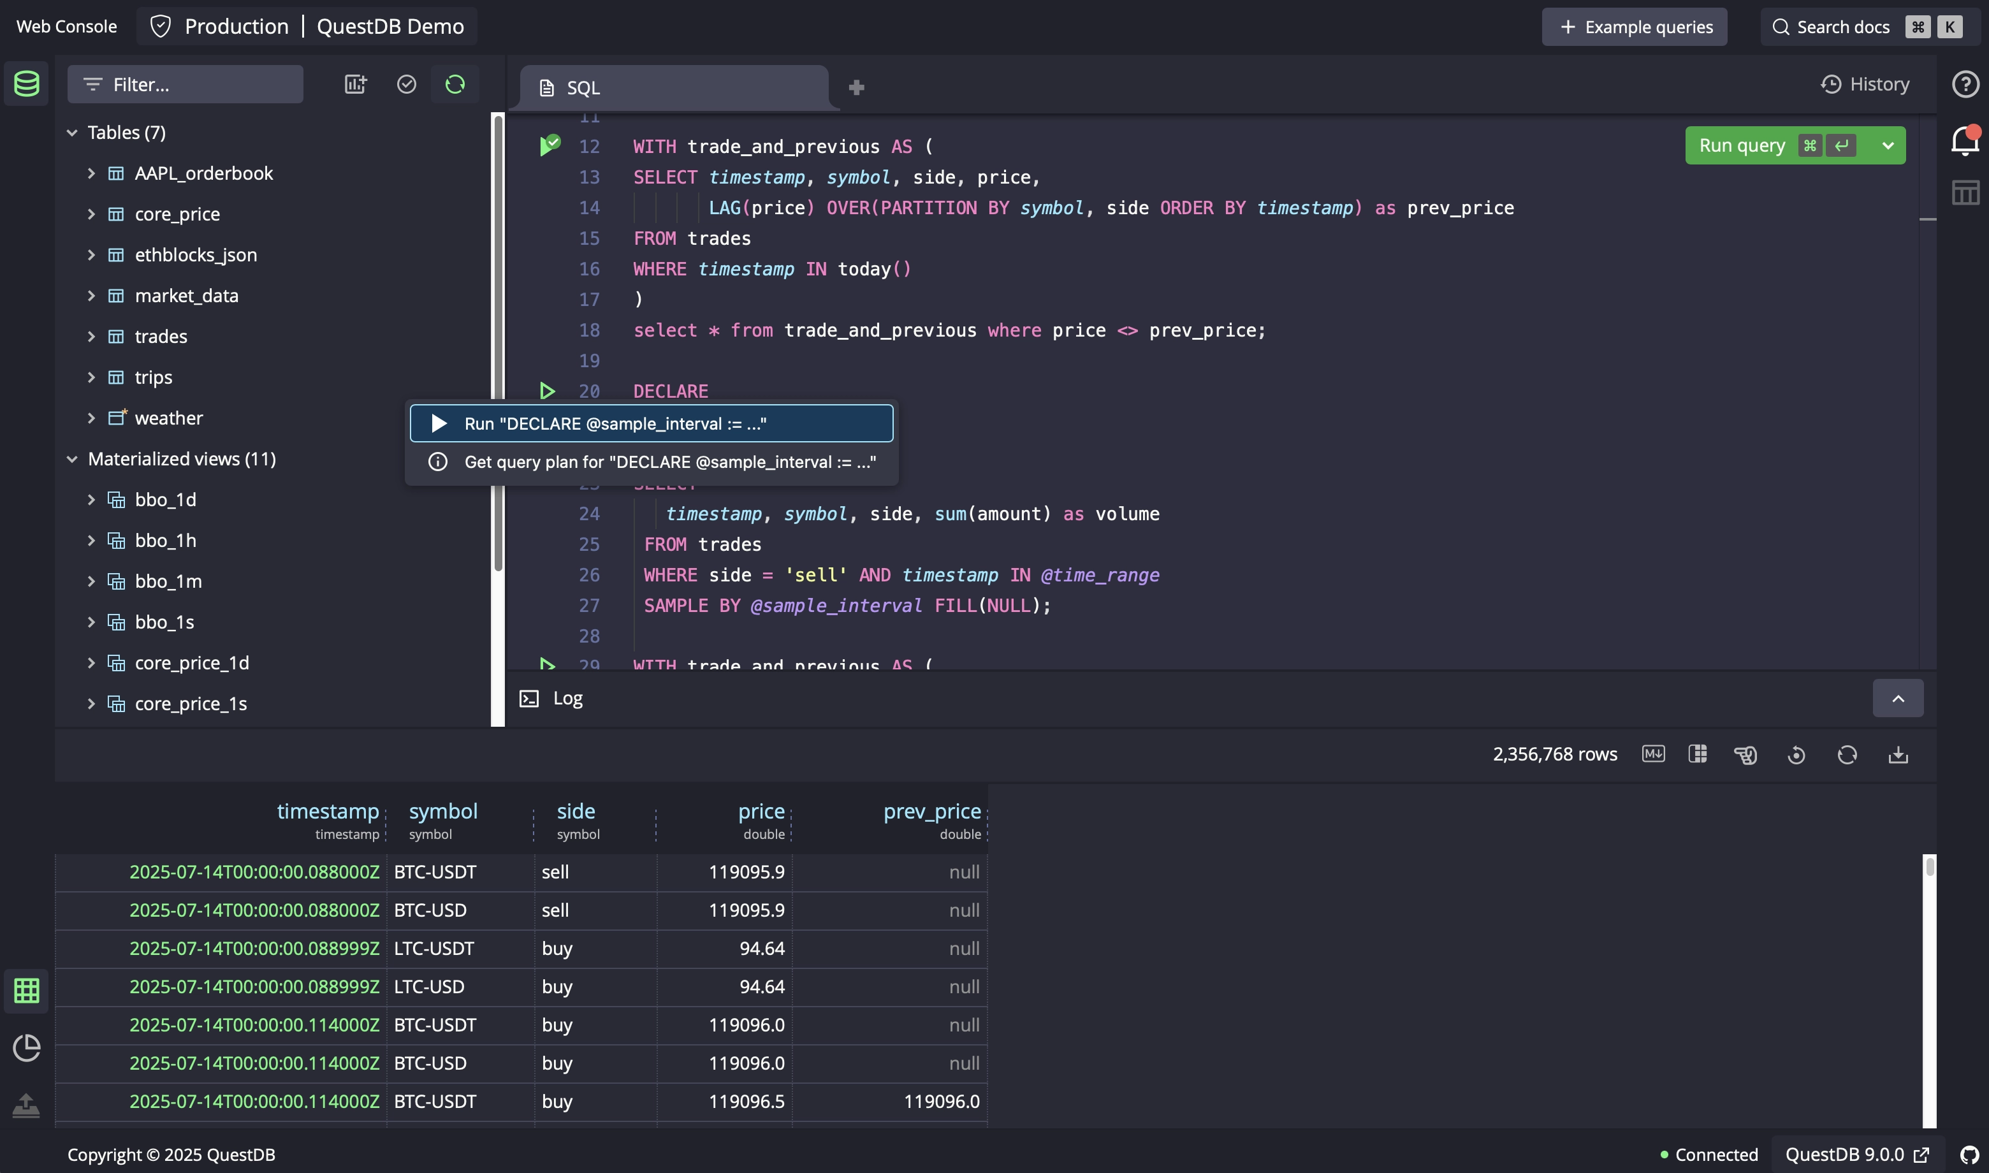
Task: Click the Web Console label
Action: [x=66, y=27]
